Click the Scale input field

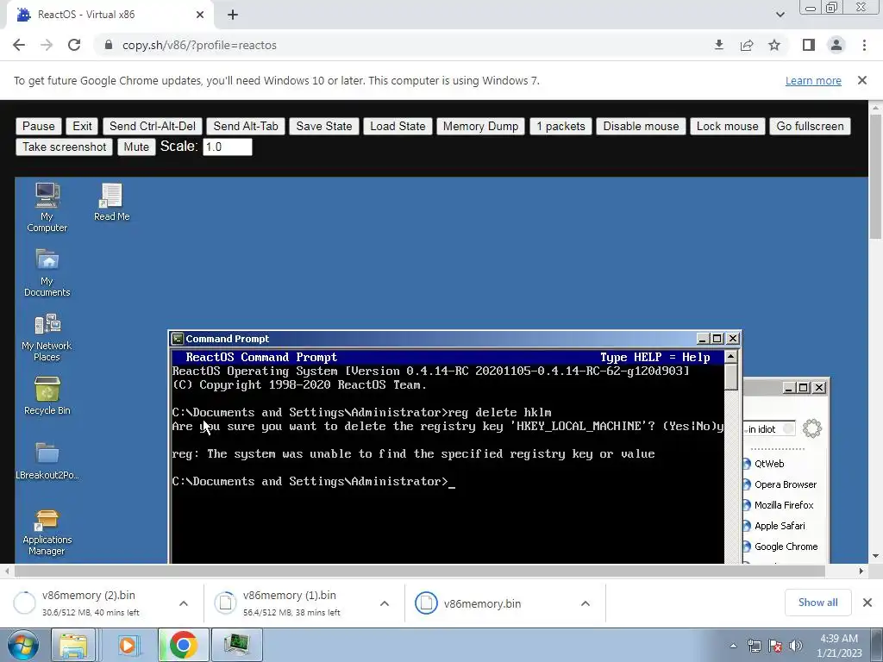(228, 147)
